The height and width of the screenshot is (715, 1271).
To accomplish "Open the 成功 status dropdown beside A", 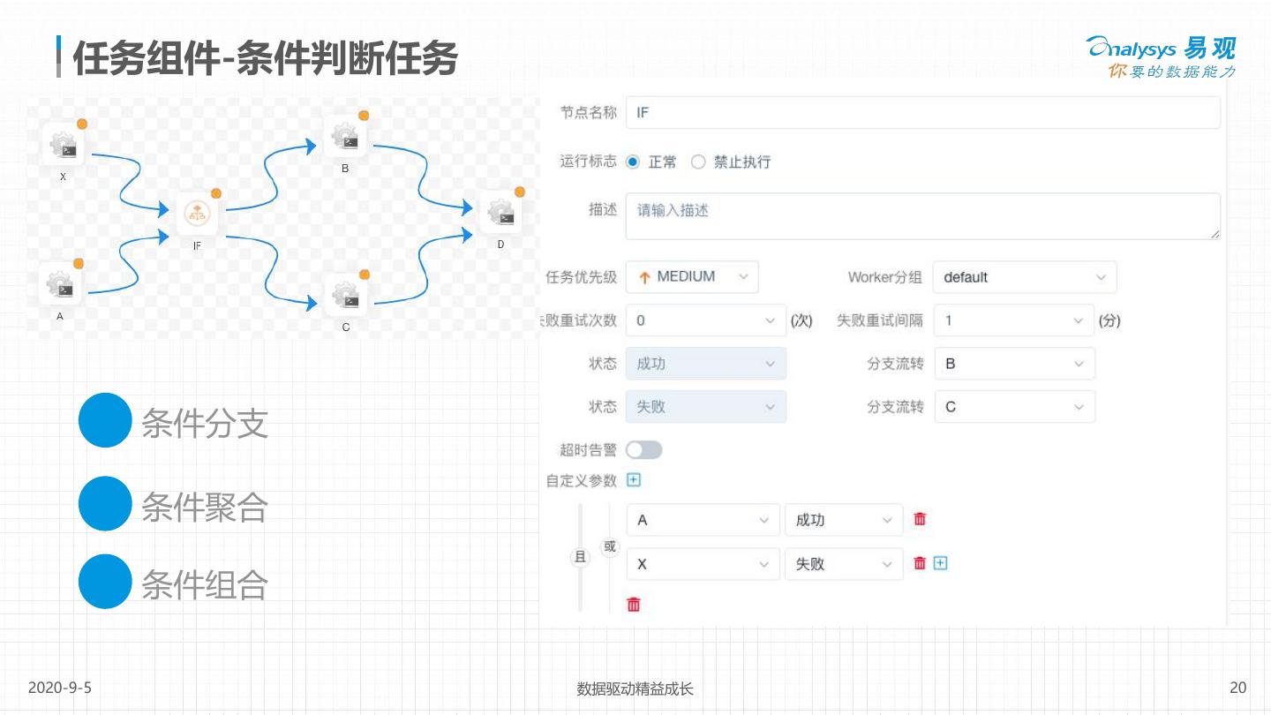I will pyautogui.click(x=844, y=520).
